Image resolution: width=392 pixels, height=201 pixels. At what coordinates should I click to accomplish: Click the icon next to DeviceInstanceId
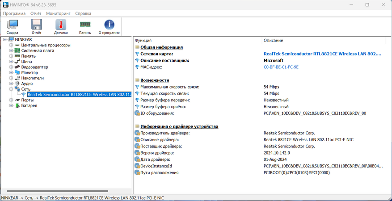pyautogui.click(x=137, y=166)
